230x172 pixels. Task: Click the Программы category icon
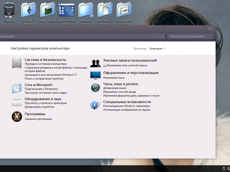point(17,117)
